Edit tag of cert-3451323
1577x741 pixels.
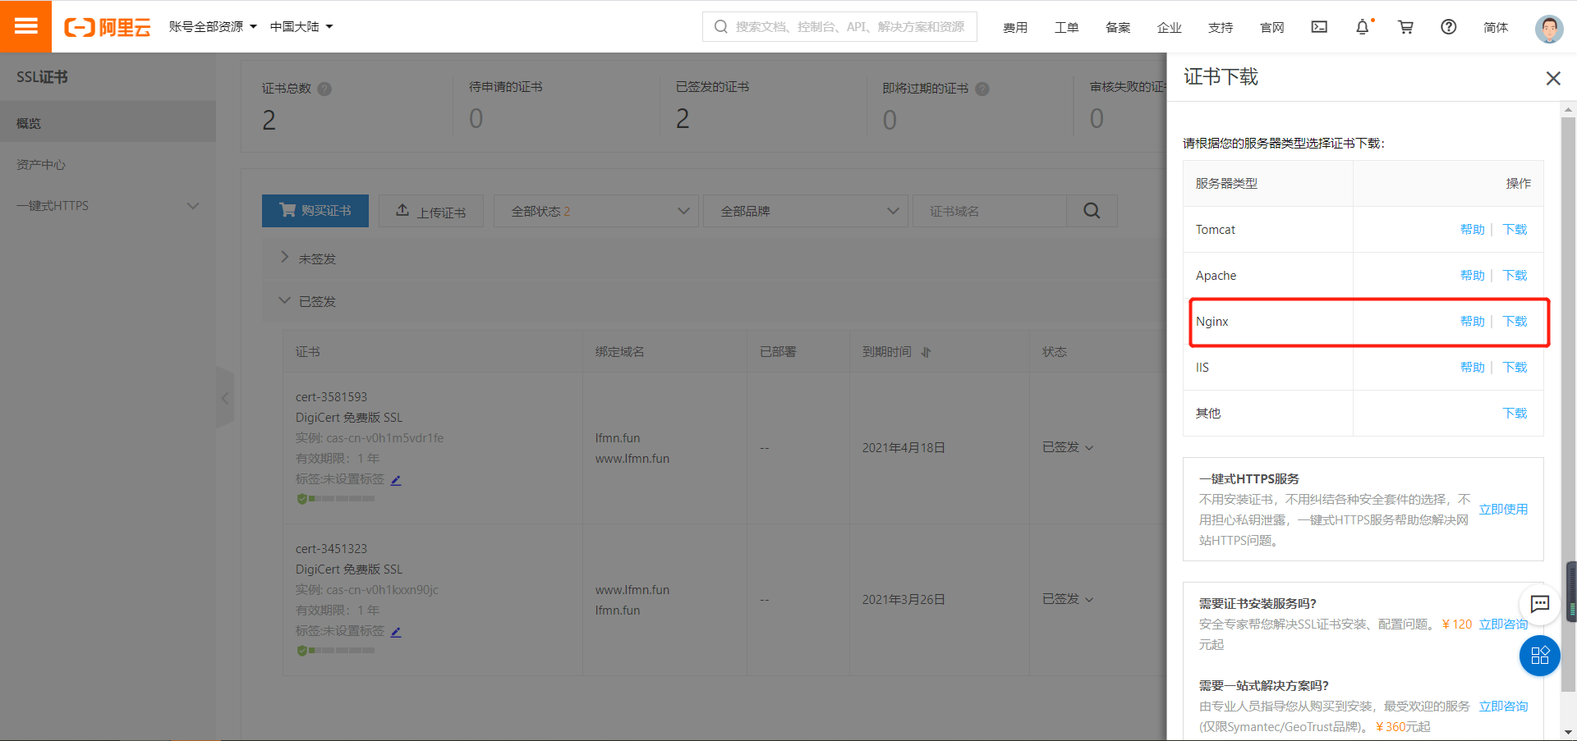[x=396, y=632]
